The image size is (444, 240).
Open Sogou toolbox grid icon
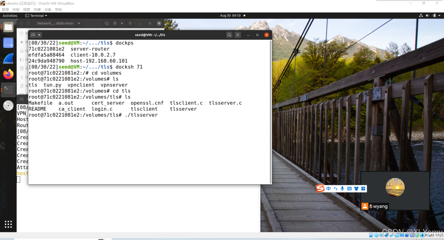click(363, 189)
